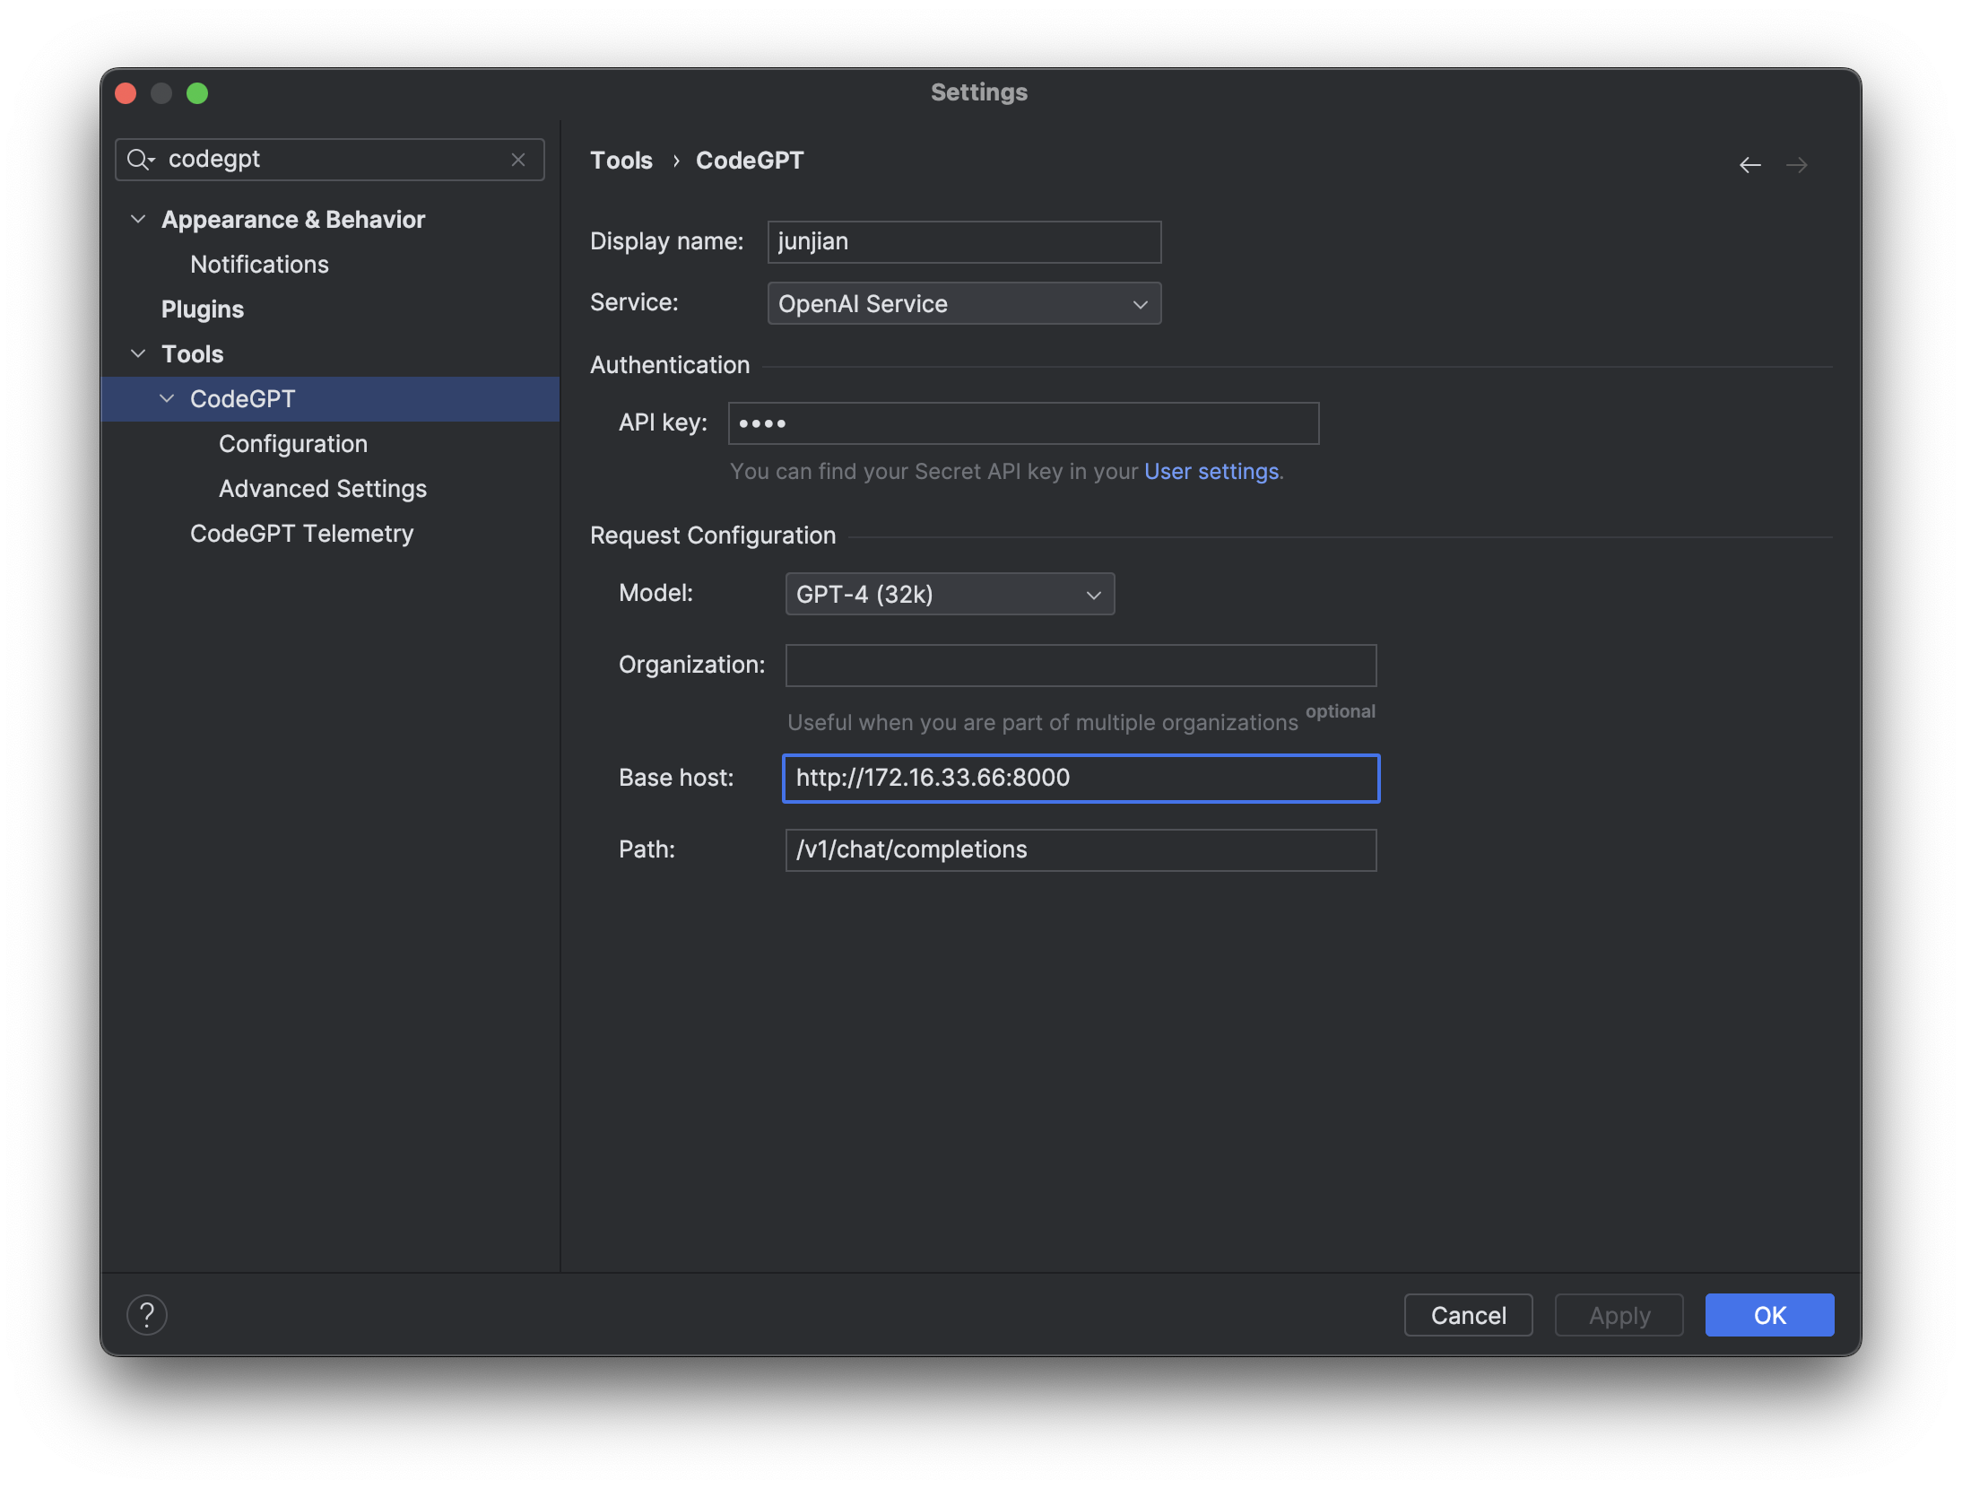Navigate forward with the right arrow
1962x1489 pixels.
1796,165
